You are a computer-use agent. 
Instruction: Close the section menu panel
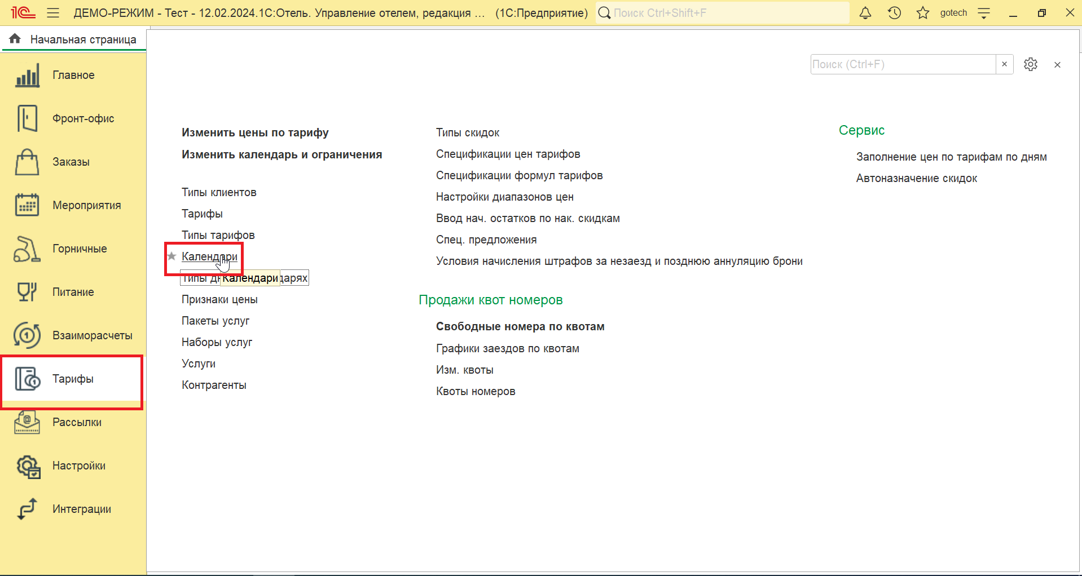coord(1057,65)
